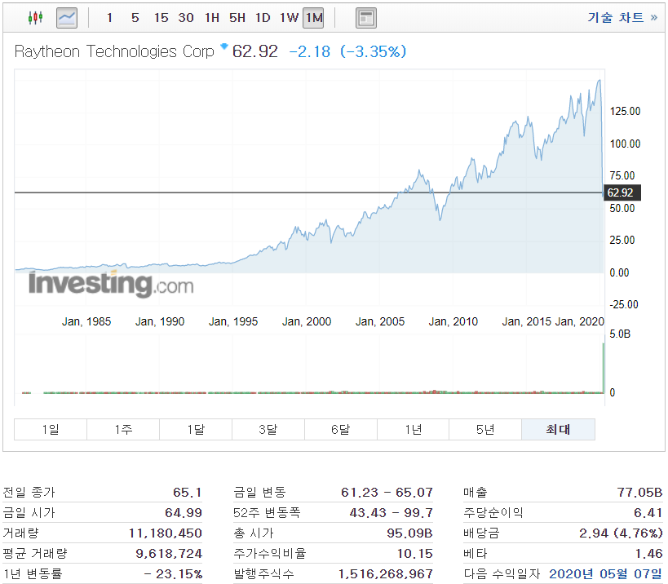Click the 배당금 value 2.94 (4.76%)
The height and width of the screenshot is (584, 668).
[x=621, y=533]
